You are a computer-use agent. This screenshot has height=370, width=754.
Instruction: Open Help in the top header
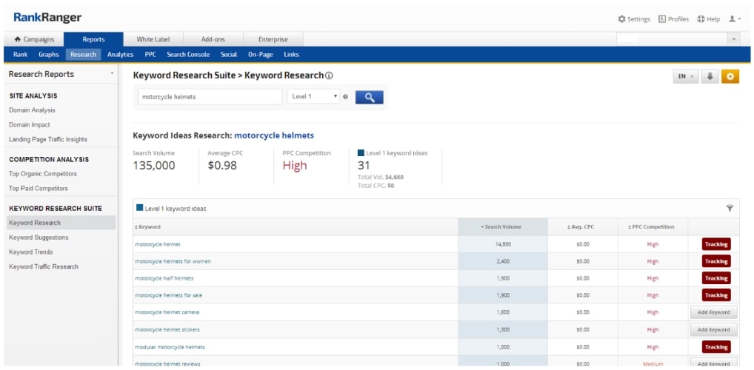pos(708,19)
